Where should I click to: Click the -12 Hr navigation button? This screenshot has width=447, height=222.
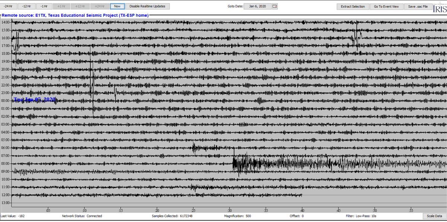pyautogui.click(x=26, y=6)
